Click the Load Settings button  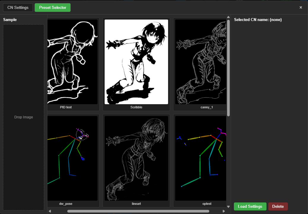(250, 206)
